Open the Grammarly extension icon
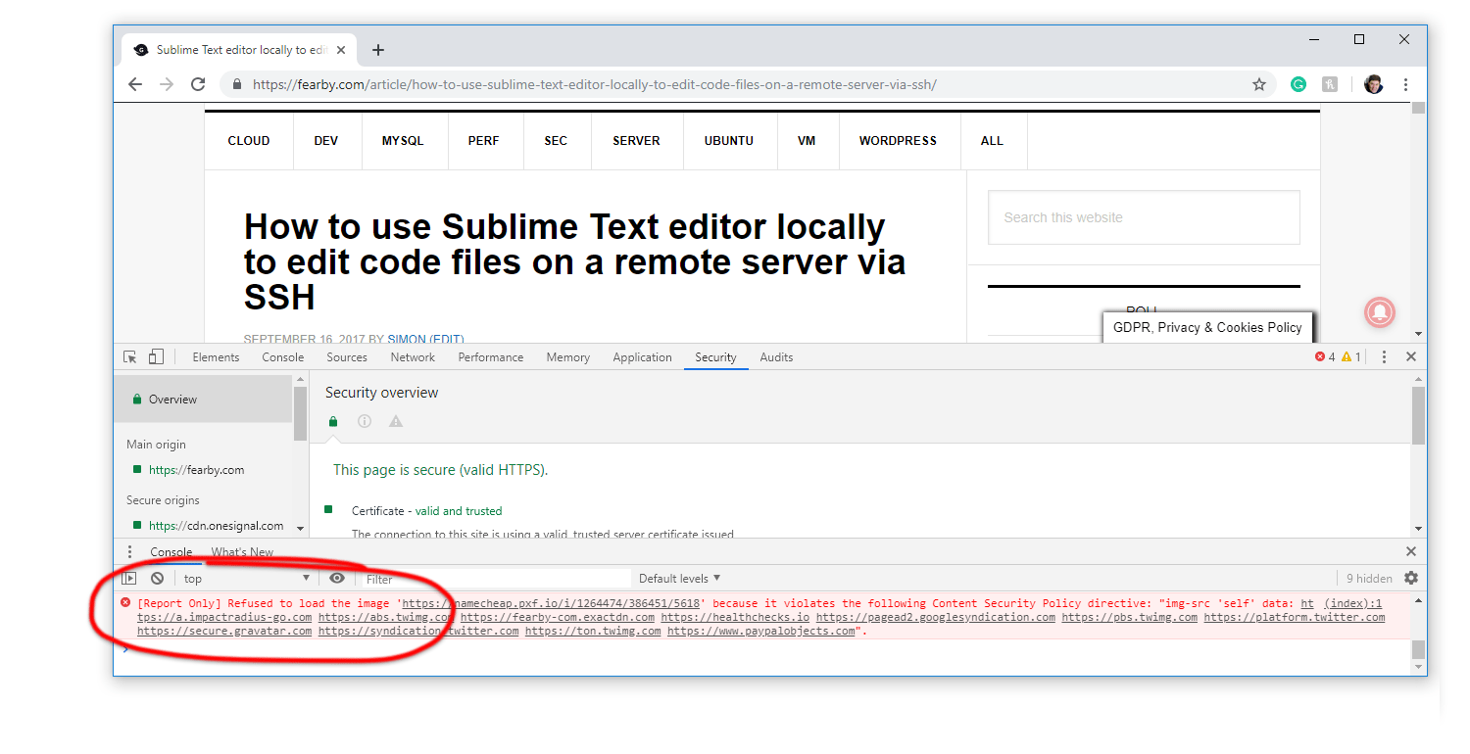The width and height of the screenshot is (1470, 754). tap(1298, 84)
